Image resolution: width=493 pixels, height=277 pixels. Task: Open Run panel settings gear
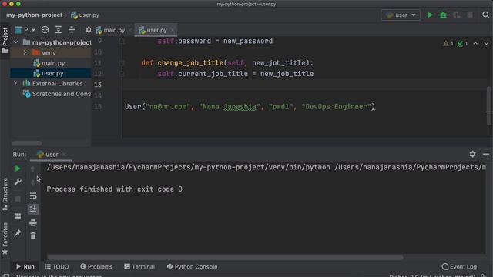(472, 154)
